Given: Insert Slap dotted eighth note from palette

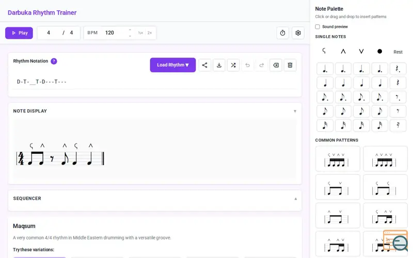Looking at the screenshot, I should (379, 97).
